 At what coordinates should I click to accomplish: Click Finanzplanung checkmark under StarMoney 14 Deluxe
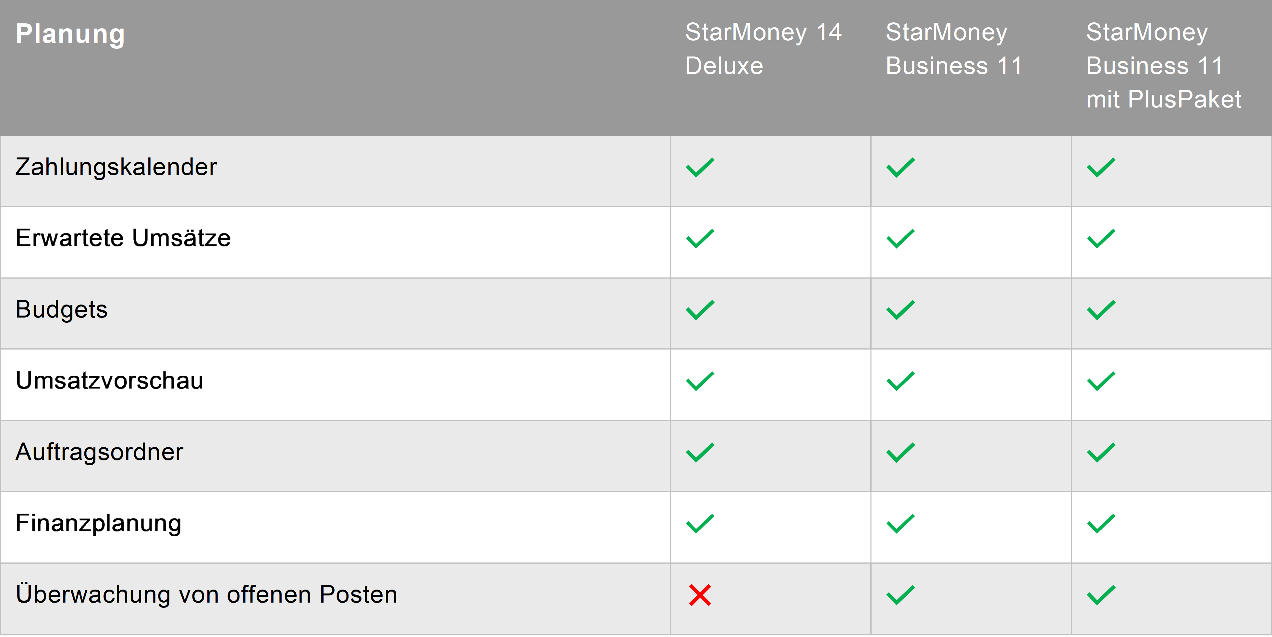(x=700, y=524)
